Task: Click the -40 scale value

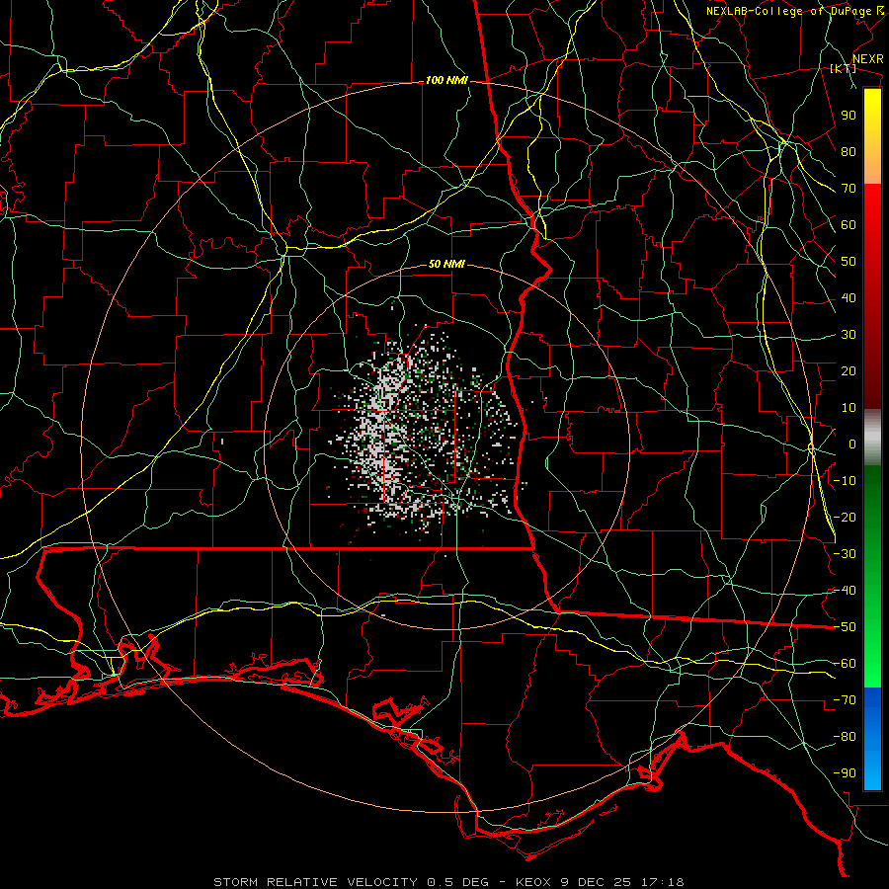Action: 845,591
